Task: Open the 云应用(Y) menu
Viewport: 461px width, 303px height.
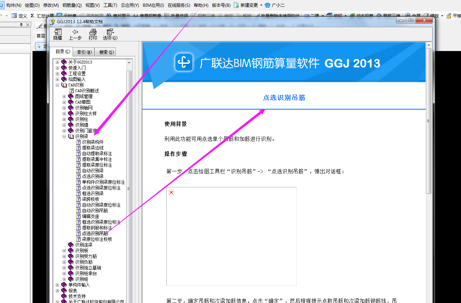Action: pyautogui.click(x=130, y=5)
